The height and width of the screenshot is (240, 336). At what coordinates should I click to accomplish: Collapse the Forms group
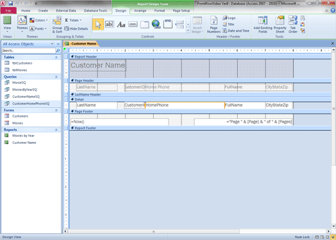coord(56,110)
